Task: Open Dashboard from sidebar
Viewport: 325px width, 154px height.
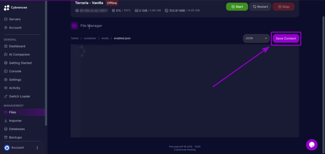Action: point(17,46)
